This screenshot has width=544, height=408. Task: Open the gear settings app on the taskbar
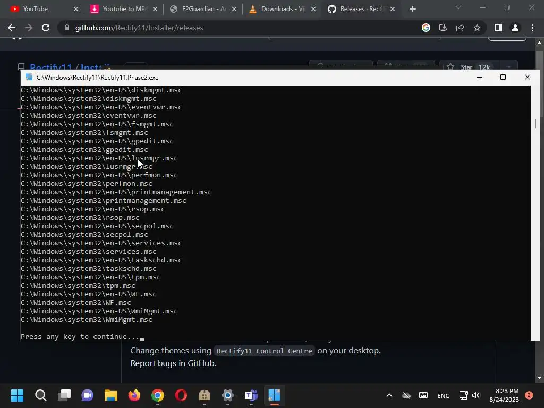point(228,395)
